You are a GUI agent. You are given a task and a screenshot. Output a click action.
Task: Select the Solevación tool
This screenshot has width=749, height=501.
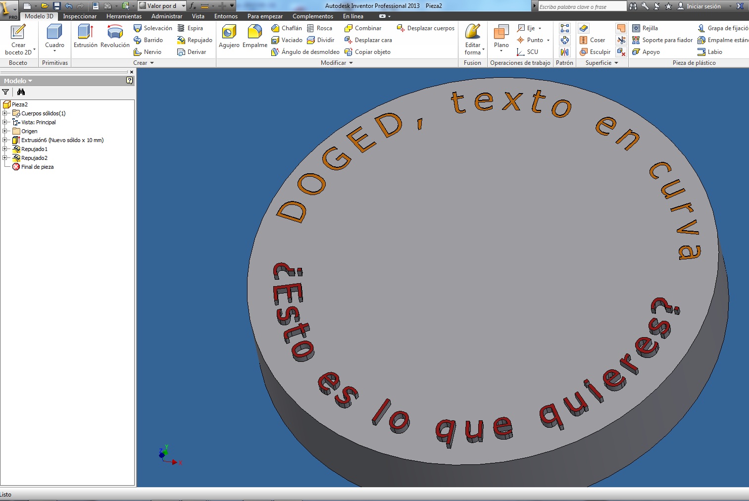click(x=153, y=28)
